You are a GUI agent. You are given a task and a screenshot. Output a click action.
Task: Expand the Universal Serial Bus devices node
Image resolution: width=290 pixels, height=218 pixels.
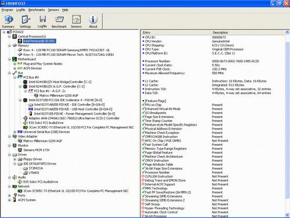click(14, 132)
